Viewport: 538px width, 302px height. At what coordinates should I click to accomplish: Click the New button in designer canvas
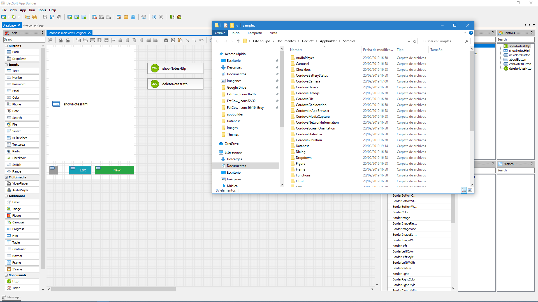coord(116,170)
